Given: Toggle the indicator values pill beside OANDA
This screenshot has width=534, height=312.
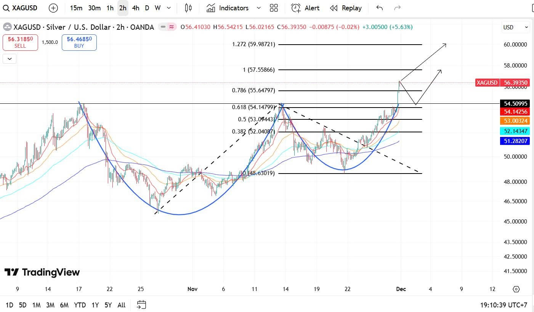Looking at the screenshot, I should coord(168,27).
